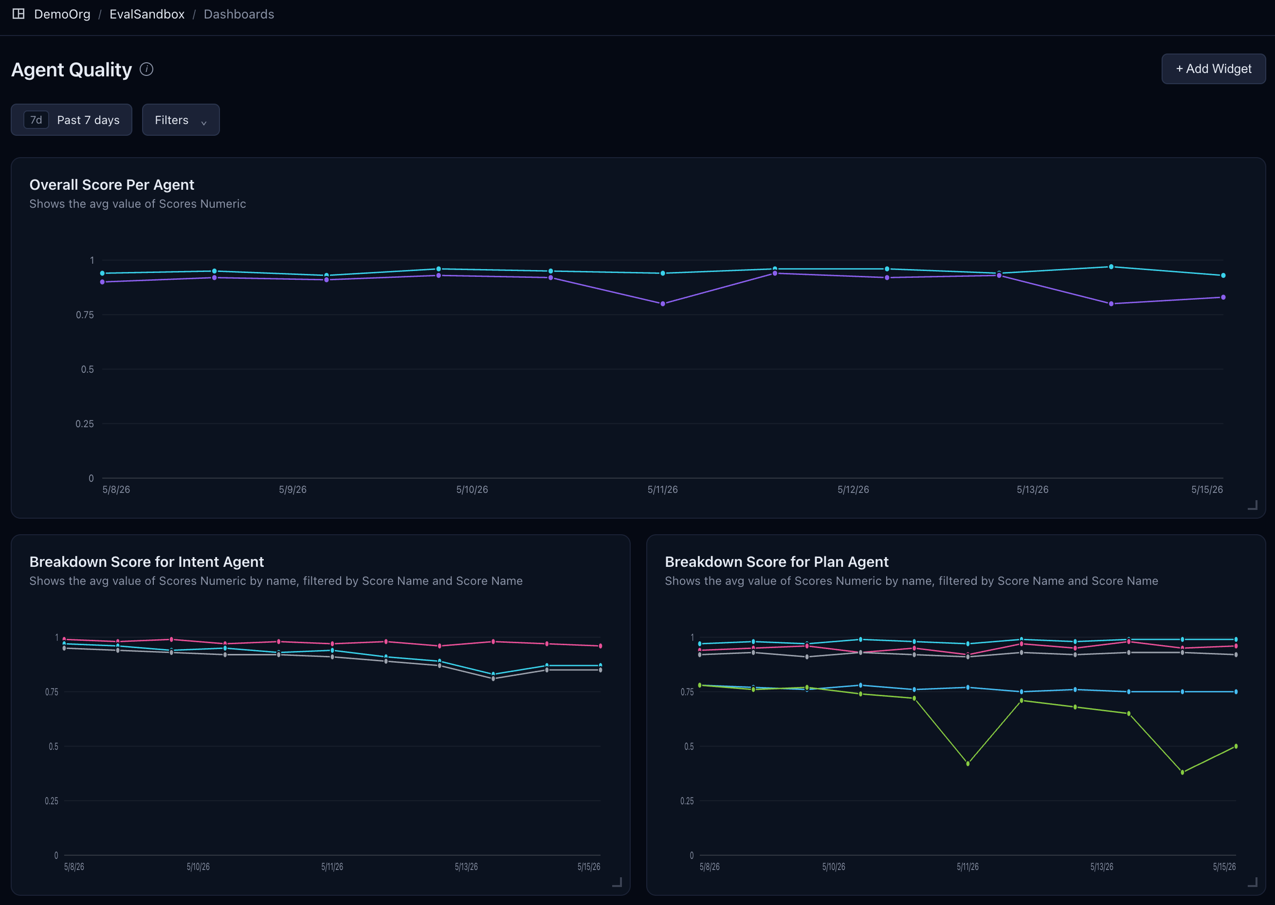Click the Filters chevron arrow

(x=204, y=122)
